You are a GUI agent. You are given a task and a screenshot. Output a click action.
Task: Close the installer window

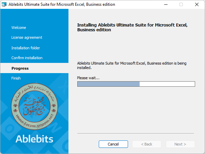coord(197,4)
